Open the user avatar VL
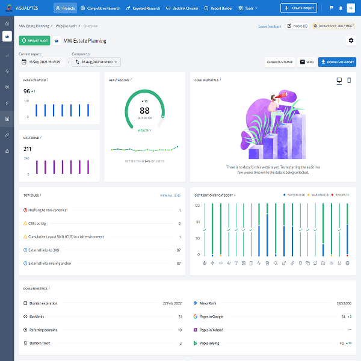361x361 pixels. (351, 8)
